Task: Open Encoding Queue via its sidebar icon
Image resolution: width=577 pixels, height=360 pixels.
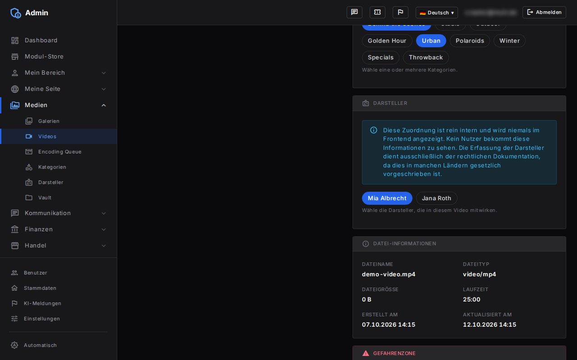Action: click(29, 152)
